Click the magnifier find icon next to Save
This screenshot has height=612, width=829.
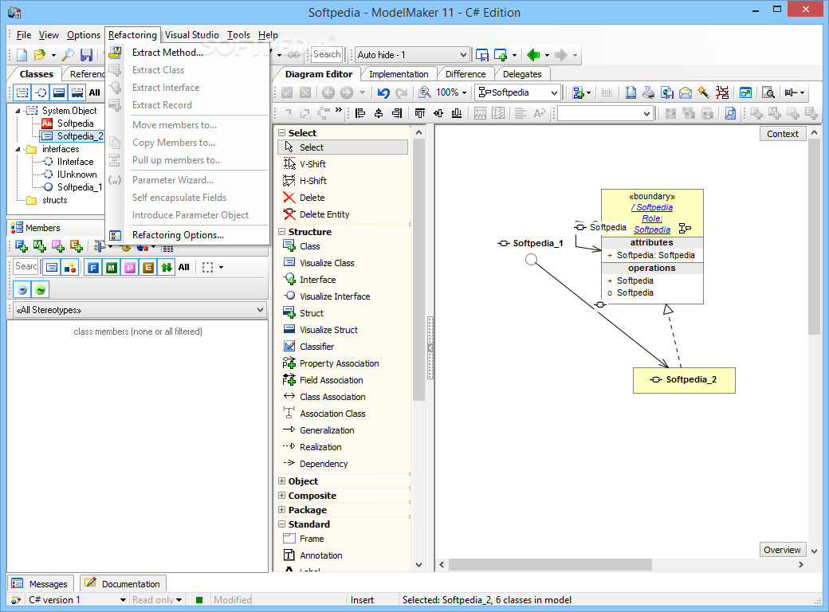(68, 54)
